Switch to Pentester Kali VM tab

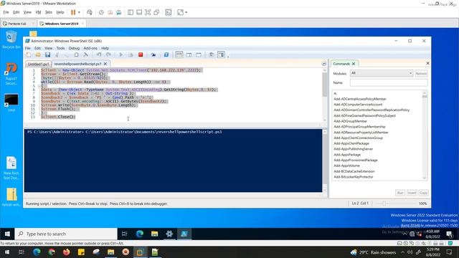click(x=17, y=24)
